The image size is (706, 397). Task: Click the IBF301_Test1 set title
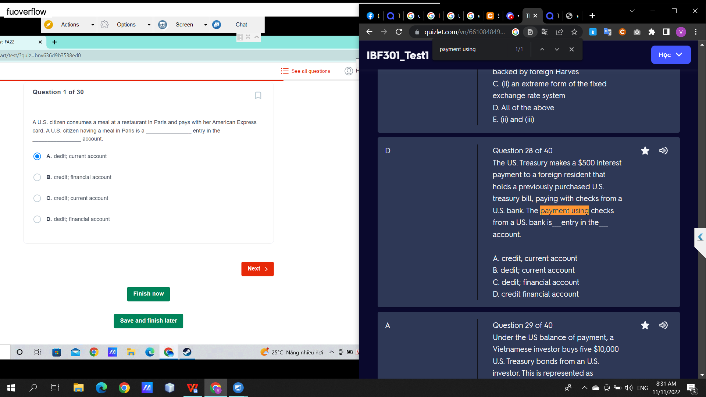tap(398, 55)
